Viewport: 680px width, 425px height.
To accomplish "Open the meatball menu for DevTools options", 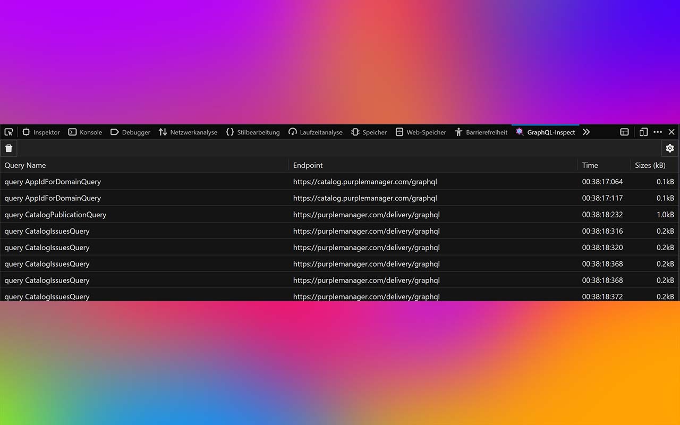I will 658,132.
